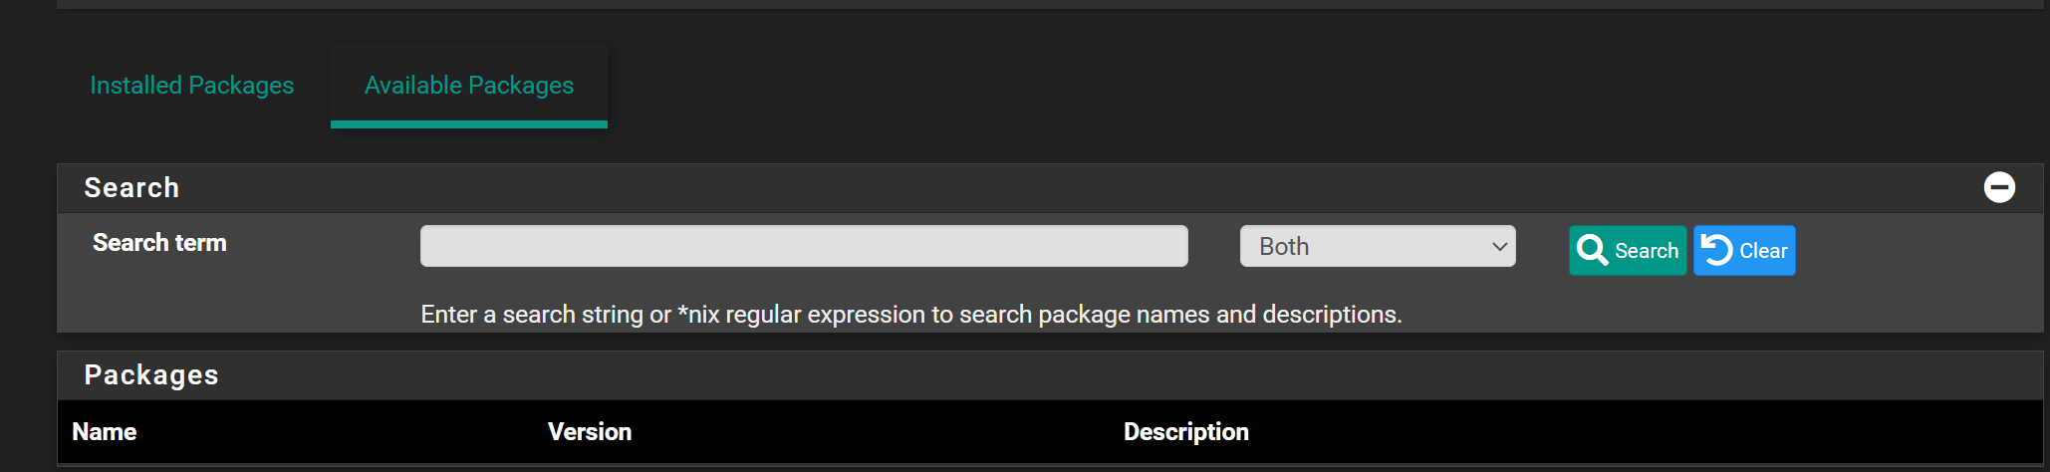This screenshot has height=472, width=2050.
Task: Click the Description column header
Action: click(x=1186, y=432)
